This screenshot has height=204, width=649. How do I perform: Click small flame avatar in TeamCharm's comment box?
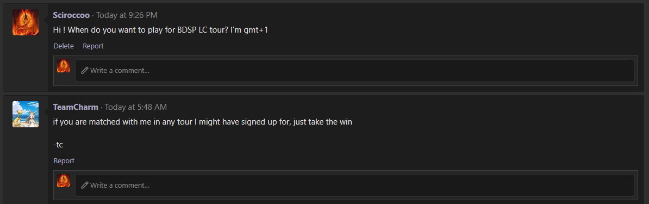click(x=64, y=181)
